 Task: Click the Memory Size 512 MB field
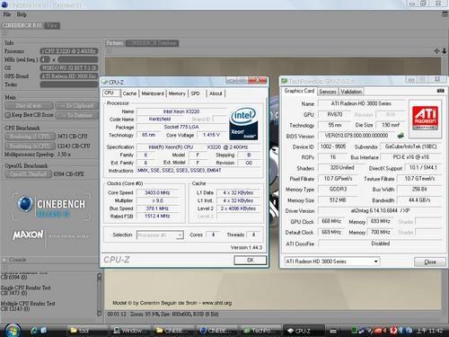pyautogui.click(x=338, y=200)
